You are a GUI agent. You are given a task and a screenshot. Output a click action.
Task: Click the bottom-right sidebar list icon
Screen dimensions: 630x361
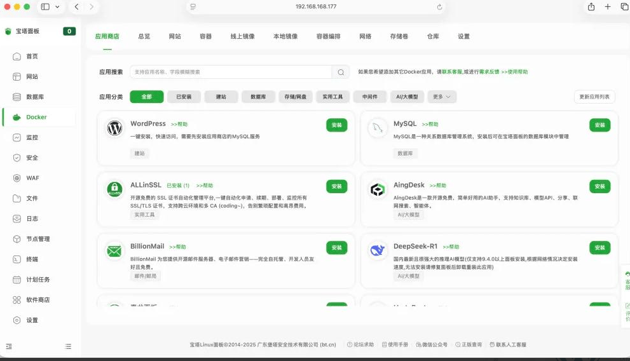(68, 346)
